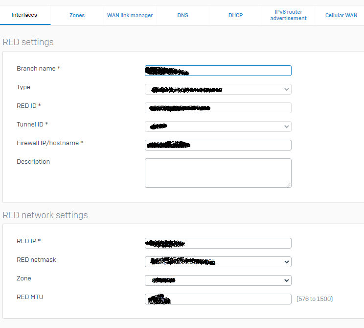Open the RED netmask dropdown

coord(218,262)
